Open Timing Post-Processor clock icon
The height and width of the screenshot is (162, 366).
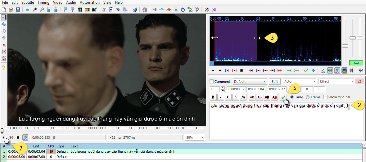coord(183,10)
